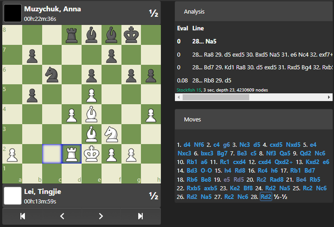This screenshot has width=334, height=227.
Task: Click the white king on e2
Action: [91, 153]
